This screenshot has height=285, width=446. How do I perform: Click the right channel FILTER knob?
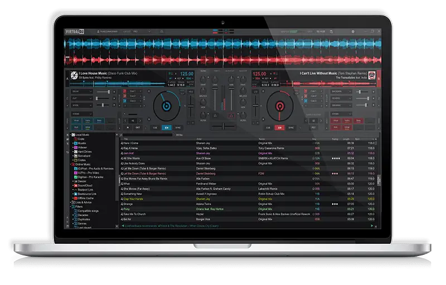tap(243, 115)
